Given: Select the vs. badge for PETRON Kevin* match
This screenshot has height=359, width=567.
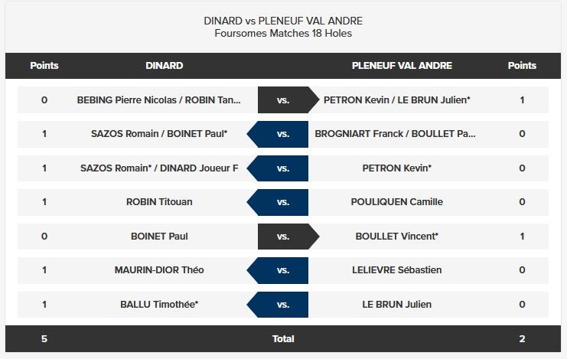Looking at the screenshot, I should pos(278,168).
